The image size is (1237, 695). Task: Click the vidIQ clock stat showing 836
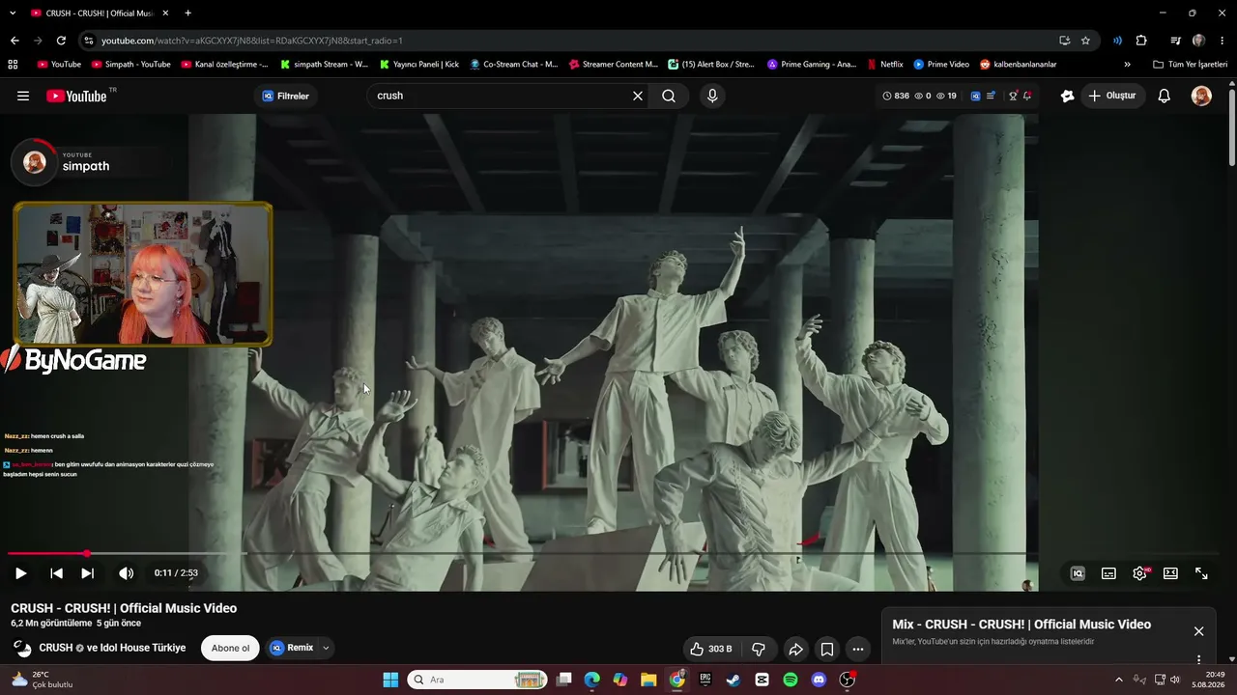coord(896,96)
